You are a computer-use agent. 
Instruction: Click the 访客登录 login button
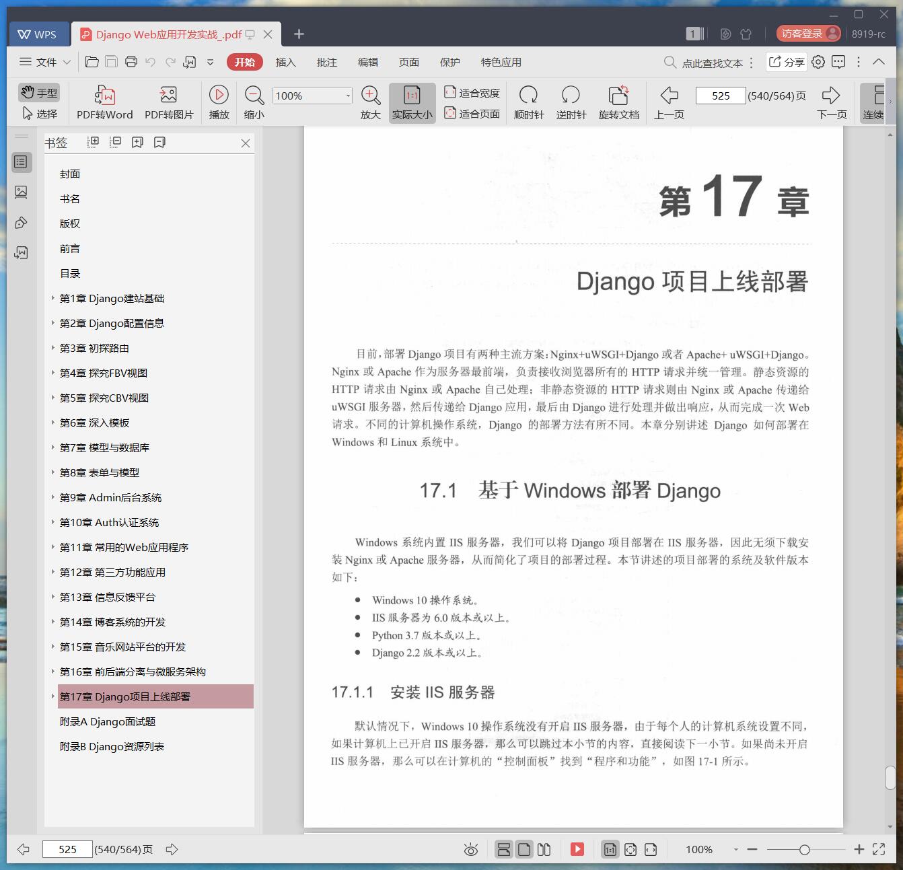808,34
